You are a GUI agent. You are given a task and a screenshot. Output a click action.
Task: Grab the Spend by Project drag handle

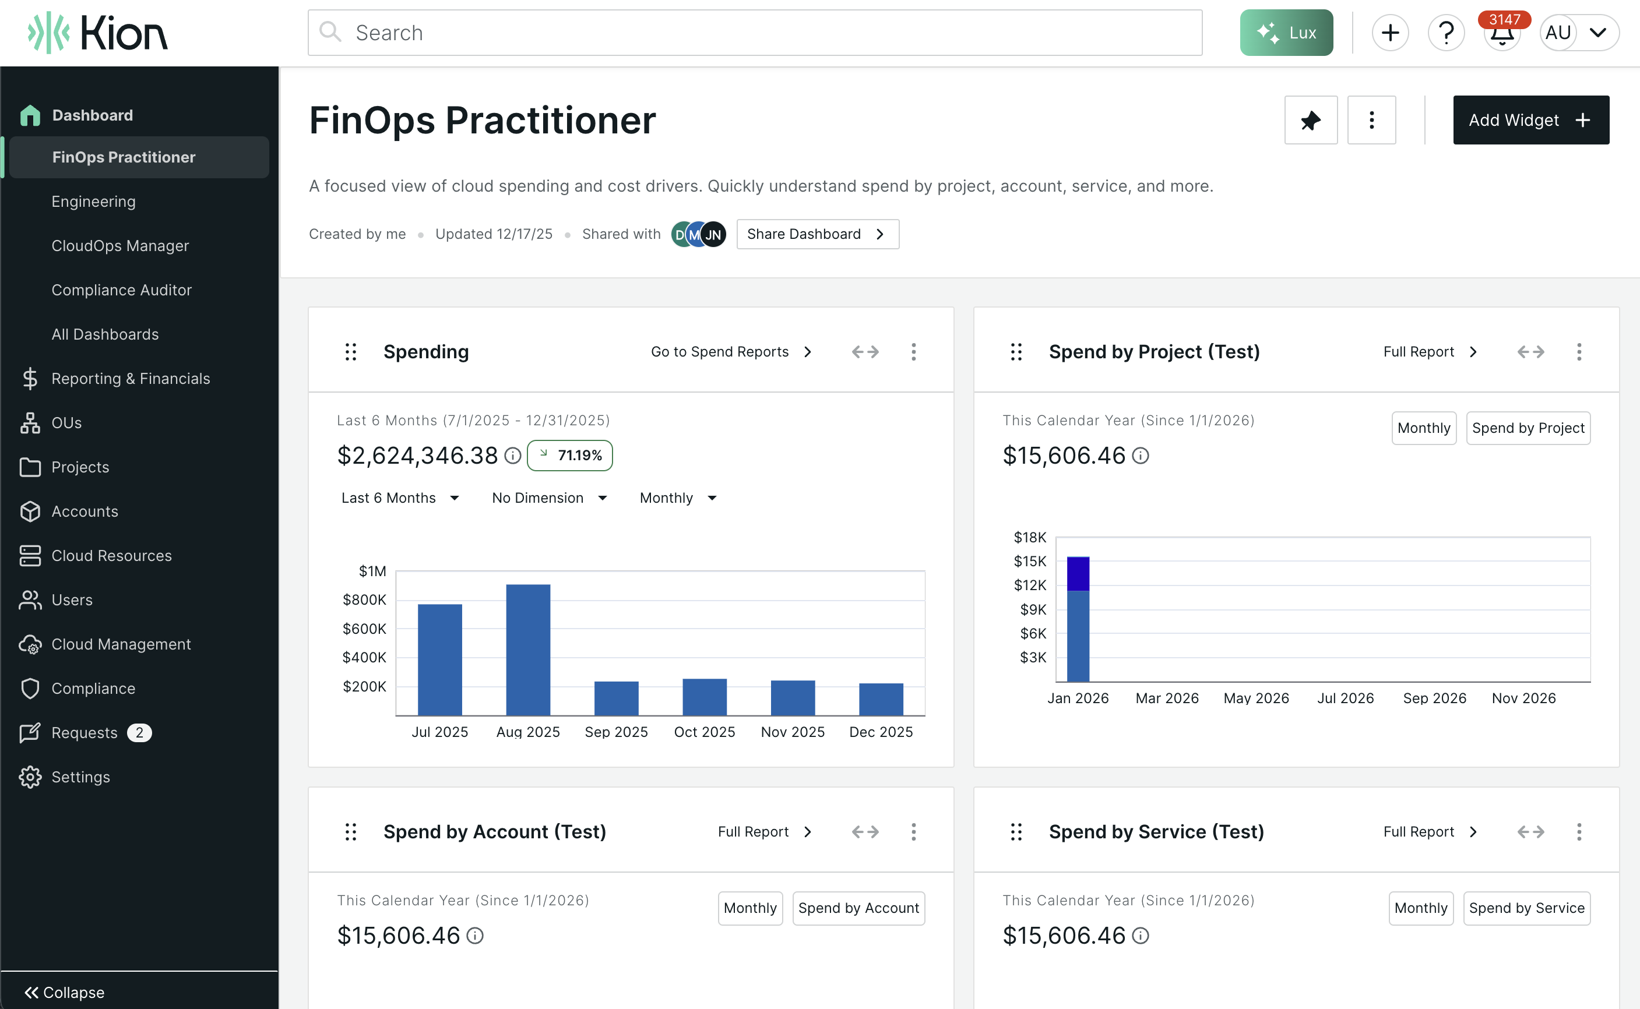[x=1016, y=352]
